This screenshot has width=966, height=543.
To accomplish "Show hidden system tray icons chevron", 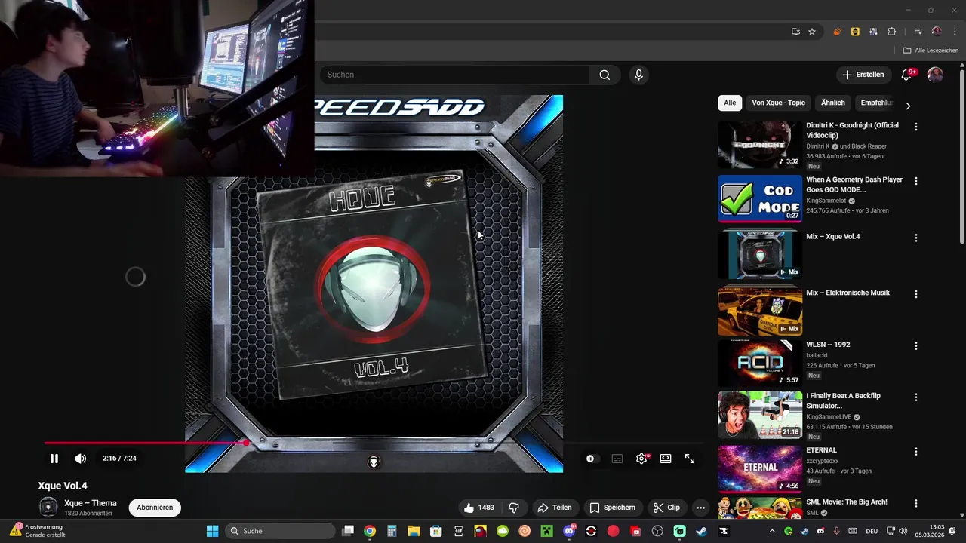I will [x=773, y=531].
